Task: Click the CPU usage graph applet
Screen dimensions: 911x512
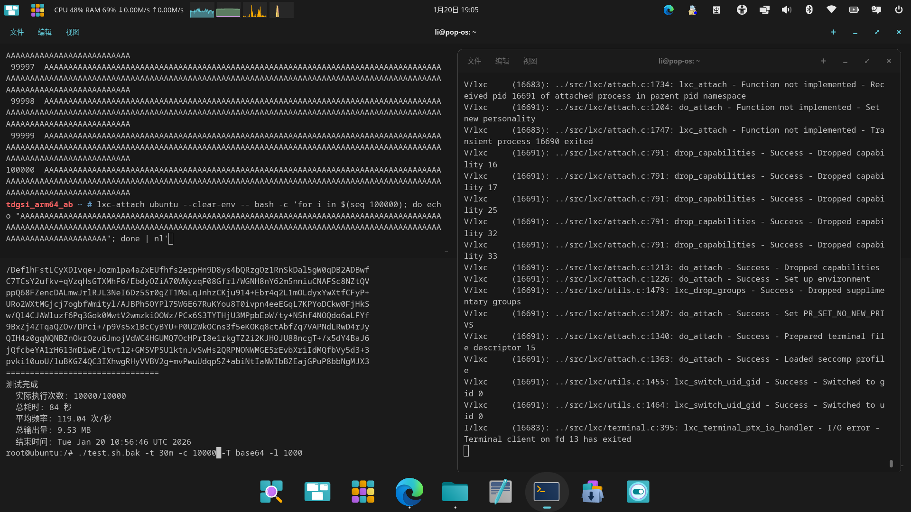Action: tap(202, 10)
